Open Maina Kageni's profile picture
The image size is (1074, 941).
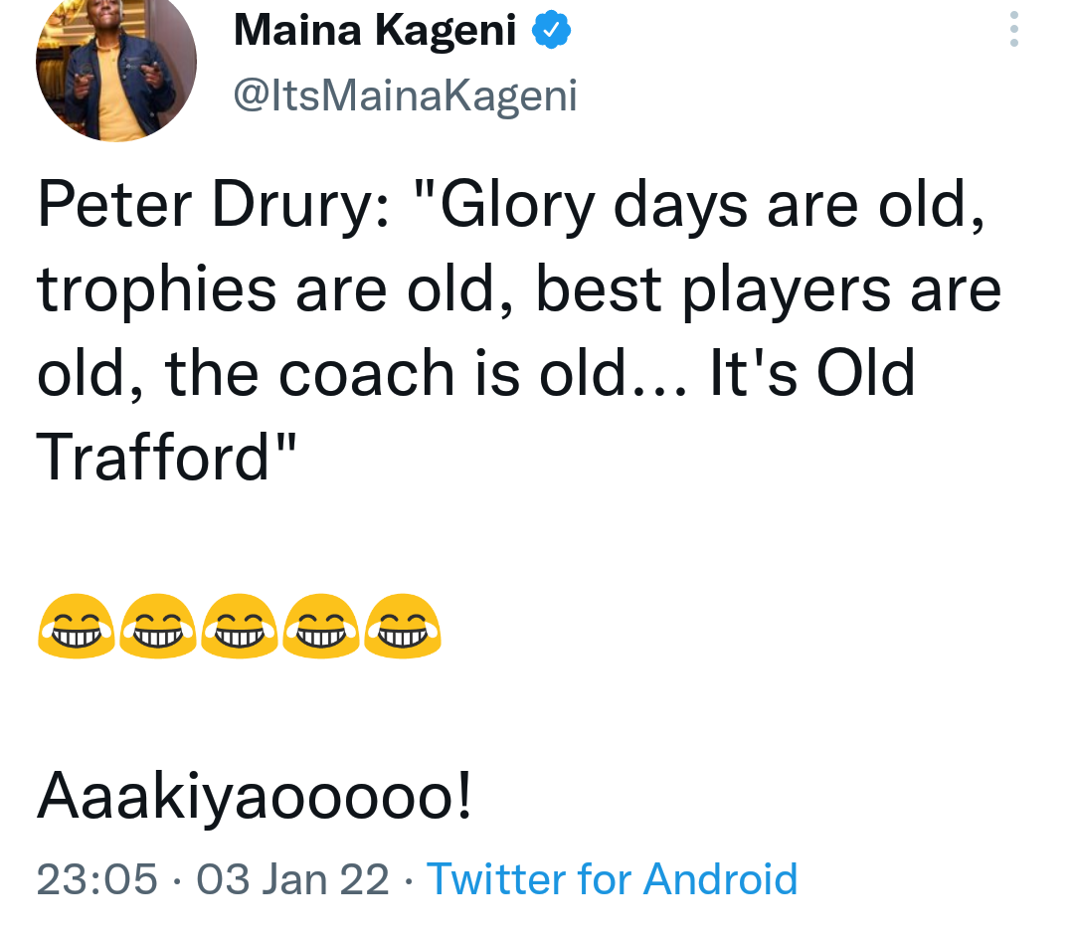[x=116, y=62]
